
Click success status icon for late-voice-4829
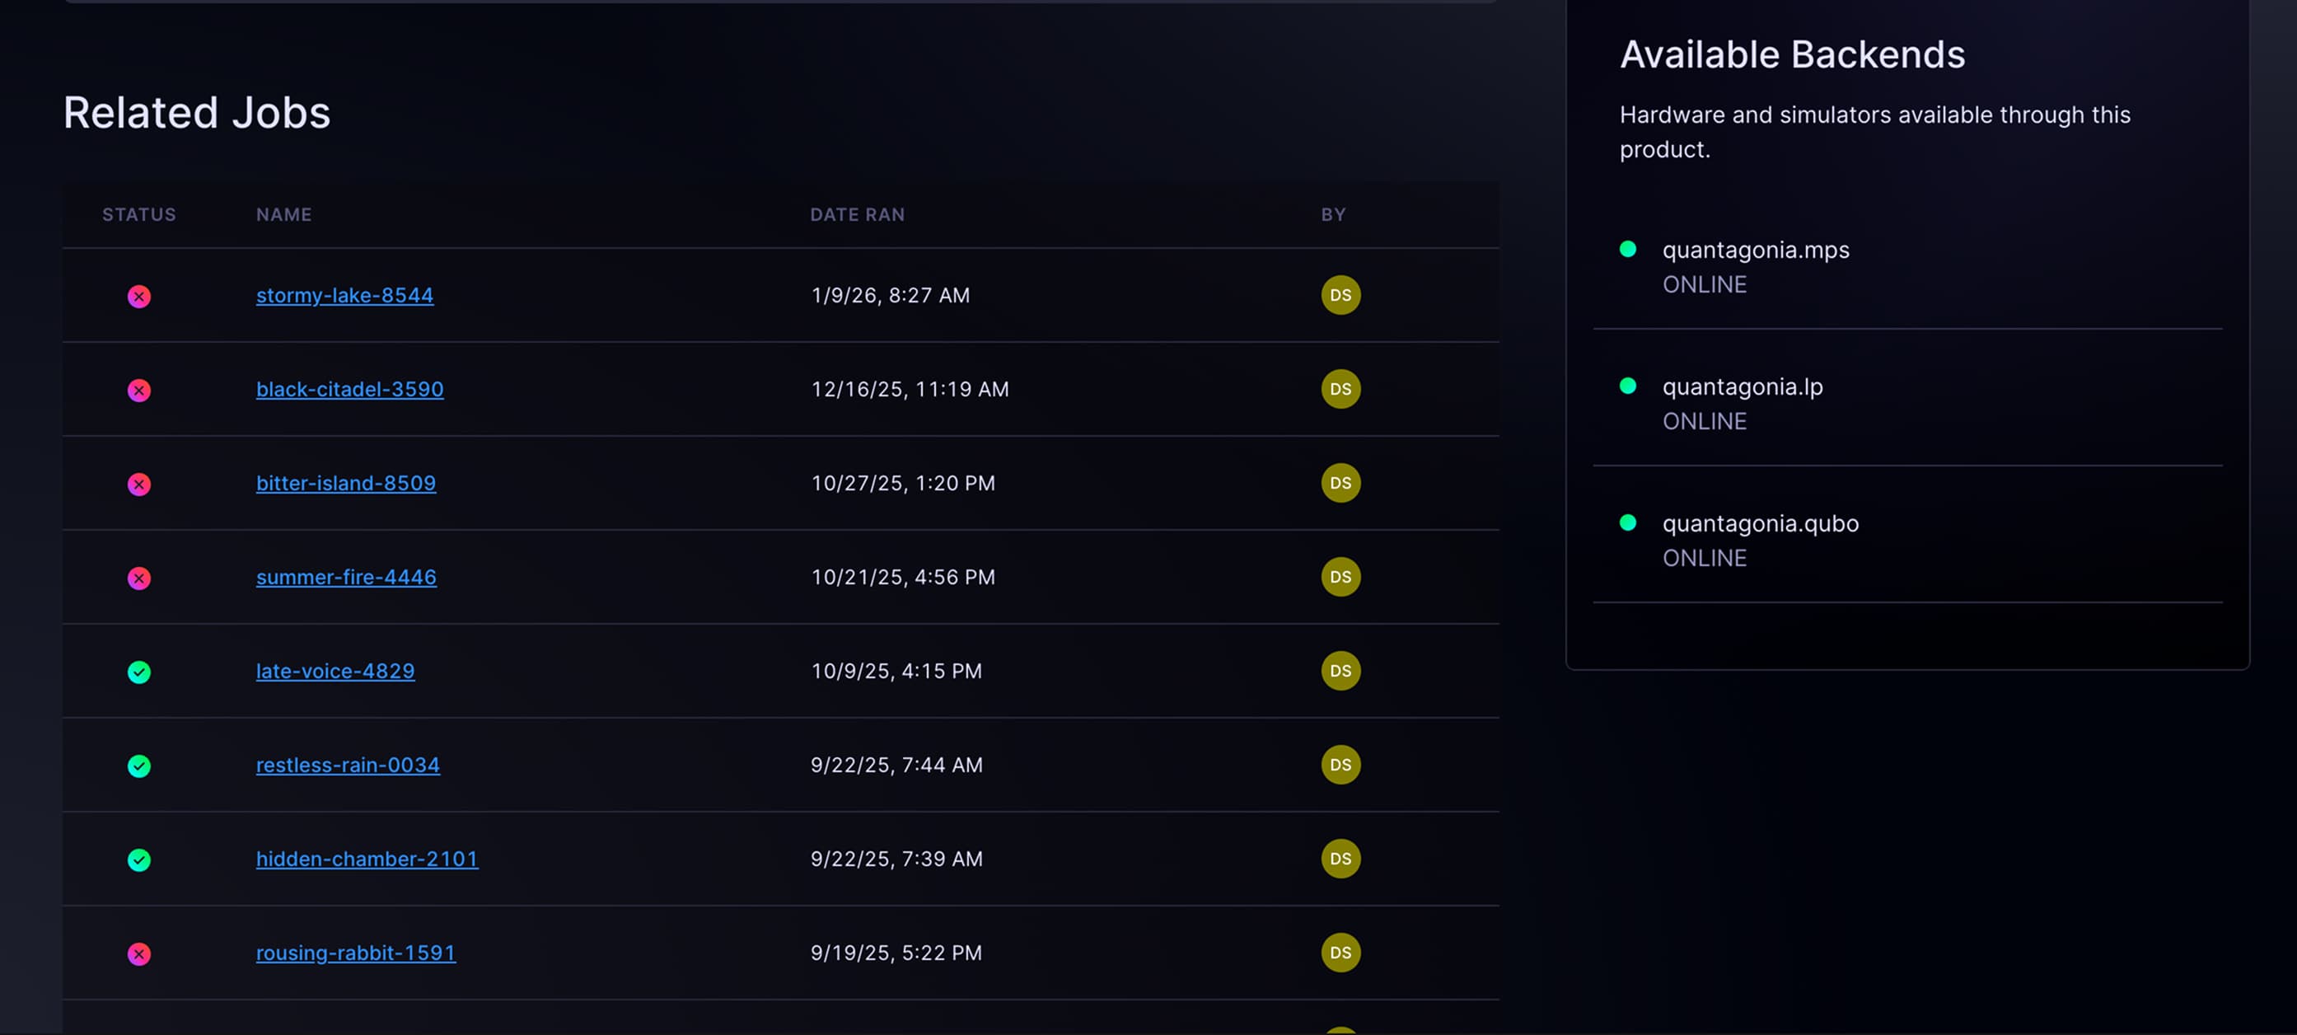(139, 672)
